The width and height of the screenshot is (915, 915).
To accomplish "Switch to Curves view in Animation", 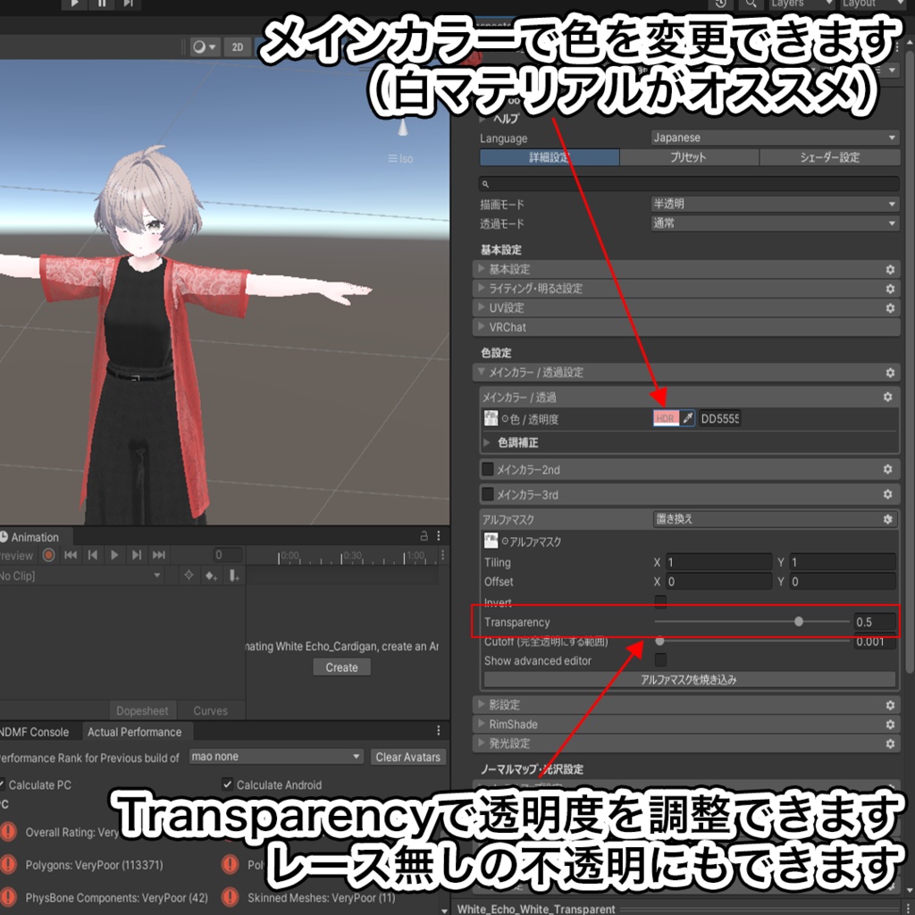I will [x=211, y=710].
